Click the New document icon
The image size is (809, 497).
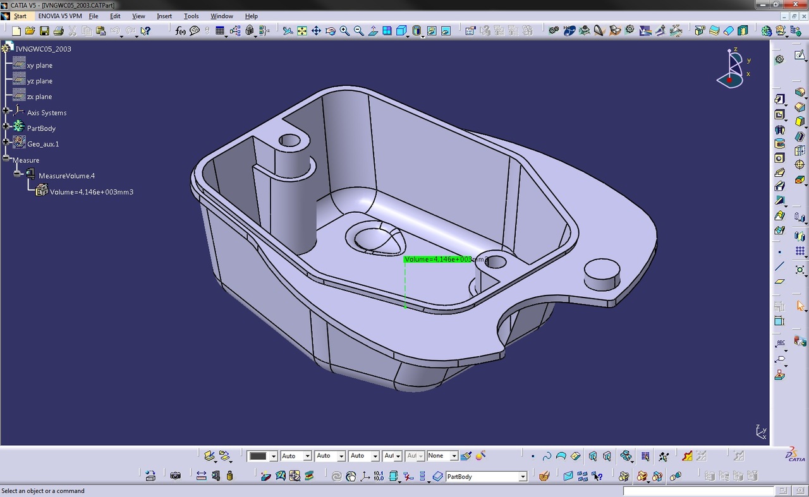tap(17, 30)
